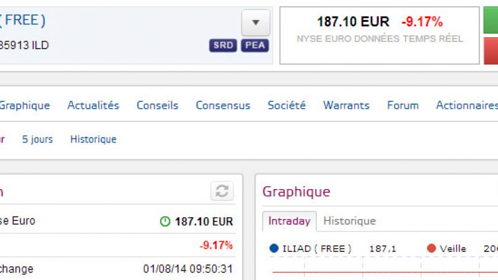Open the Graphique menu tab
Screen dimensions: 498x280
(24, 105)
